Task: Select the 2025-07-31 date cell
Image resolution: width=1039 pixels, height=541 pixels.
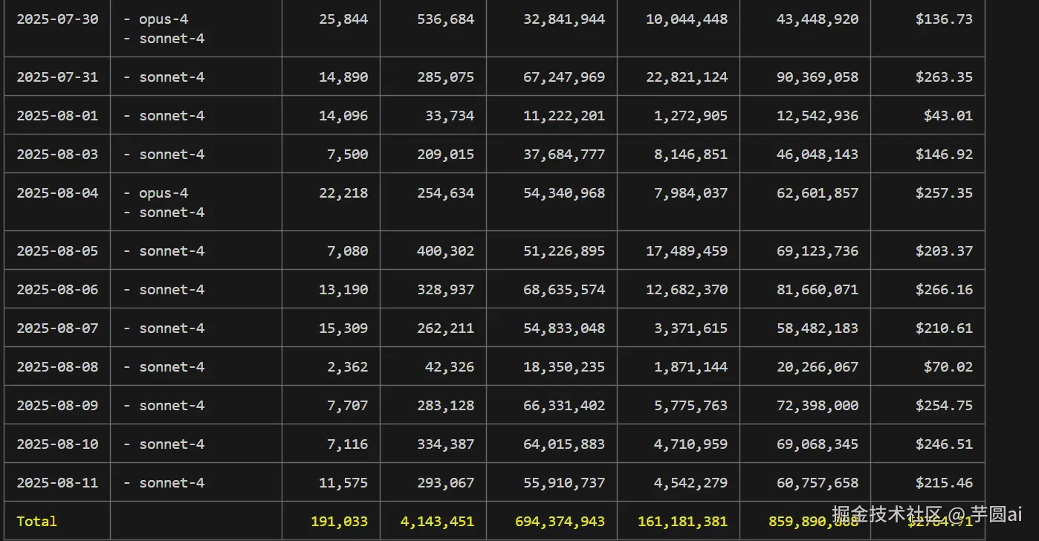Action: pos(57,77)
